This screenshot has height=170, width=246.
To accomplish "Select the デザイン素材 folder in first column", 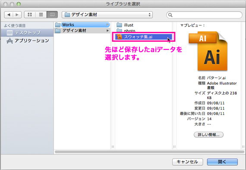I will [82, 31].
